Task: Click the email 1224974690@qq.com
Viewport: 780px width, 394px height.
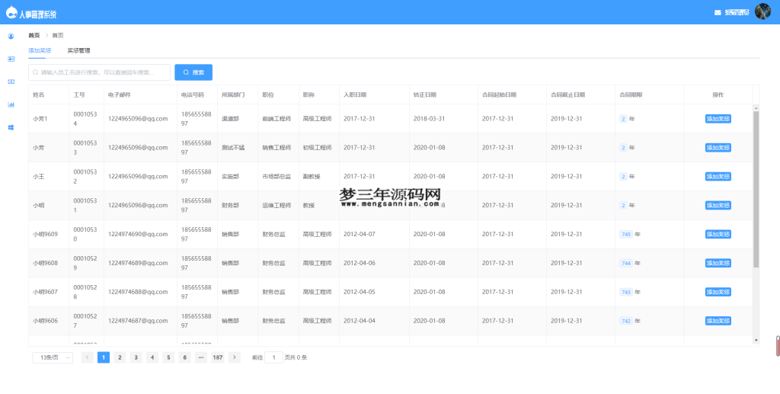Action: [x=138, y=234]
